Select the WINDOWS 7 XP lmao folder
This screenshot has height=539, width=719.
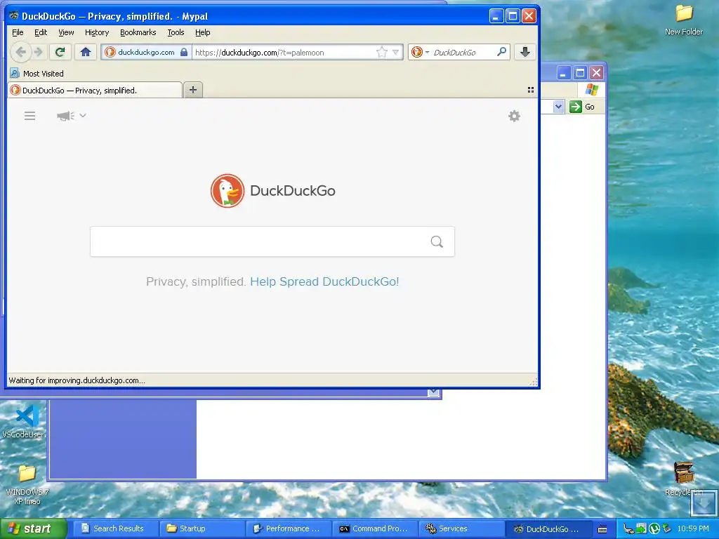coord(27,484)
